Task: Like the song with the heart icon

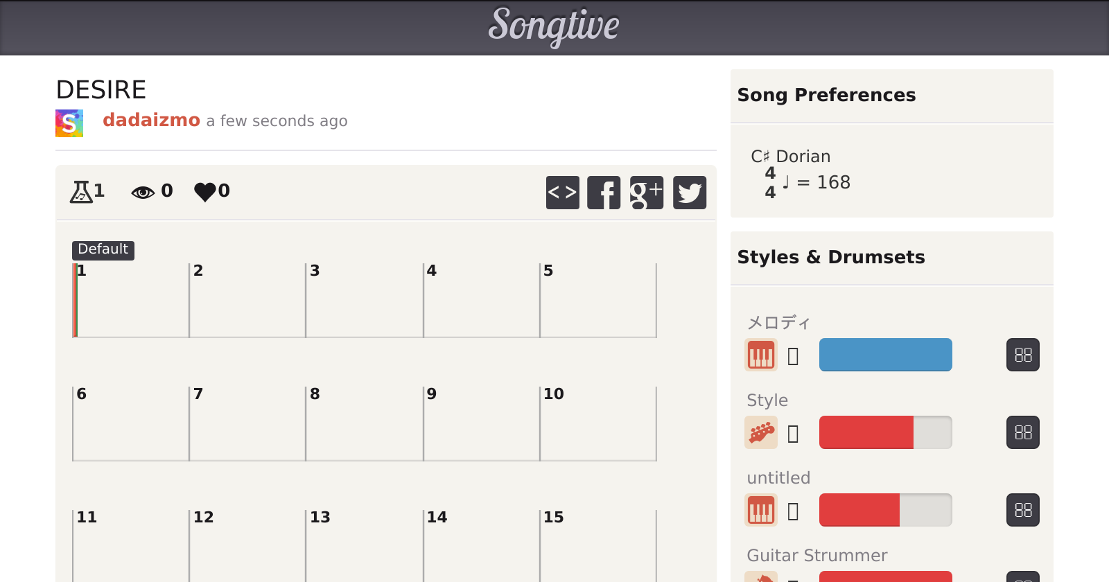Action: click(205, 191)
